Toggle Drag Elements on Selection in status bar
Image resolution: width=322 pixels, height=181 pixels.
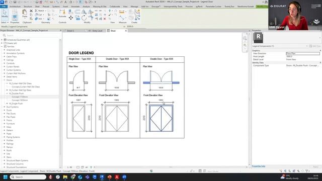point(298,171)
